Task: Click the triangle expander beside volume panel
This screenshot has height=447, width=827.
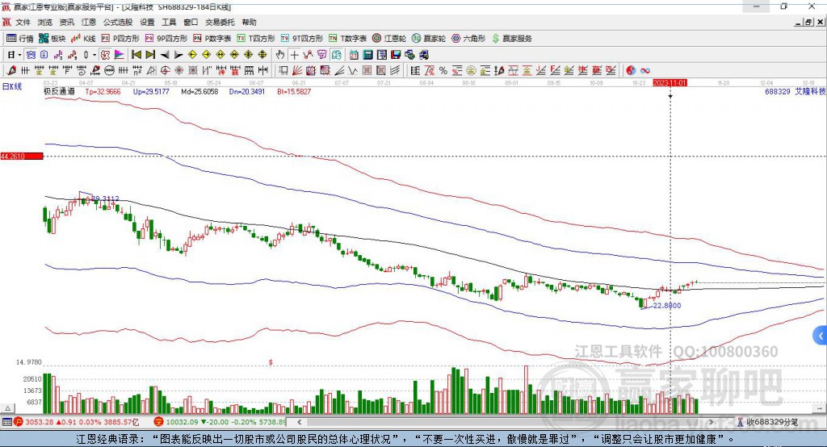Action: [8, 408]
